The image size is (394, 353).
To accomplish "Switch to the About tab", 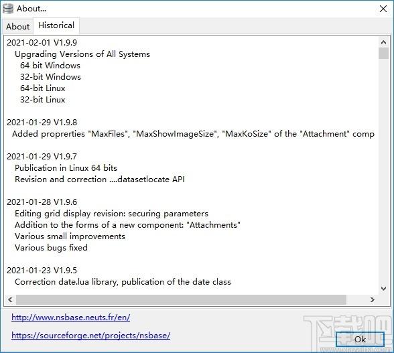I will pyautogui.click(x=17, y=26).
